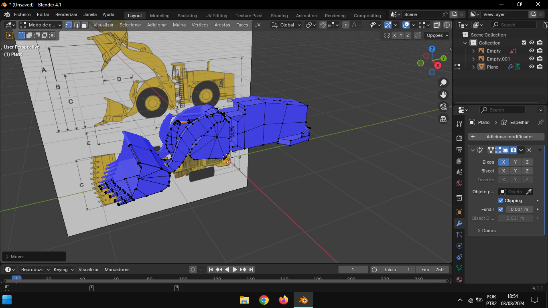This screenshot has height=308, width=548.
Task: Enable Eixos Z mirror axis
Action: click(527, 162)
